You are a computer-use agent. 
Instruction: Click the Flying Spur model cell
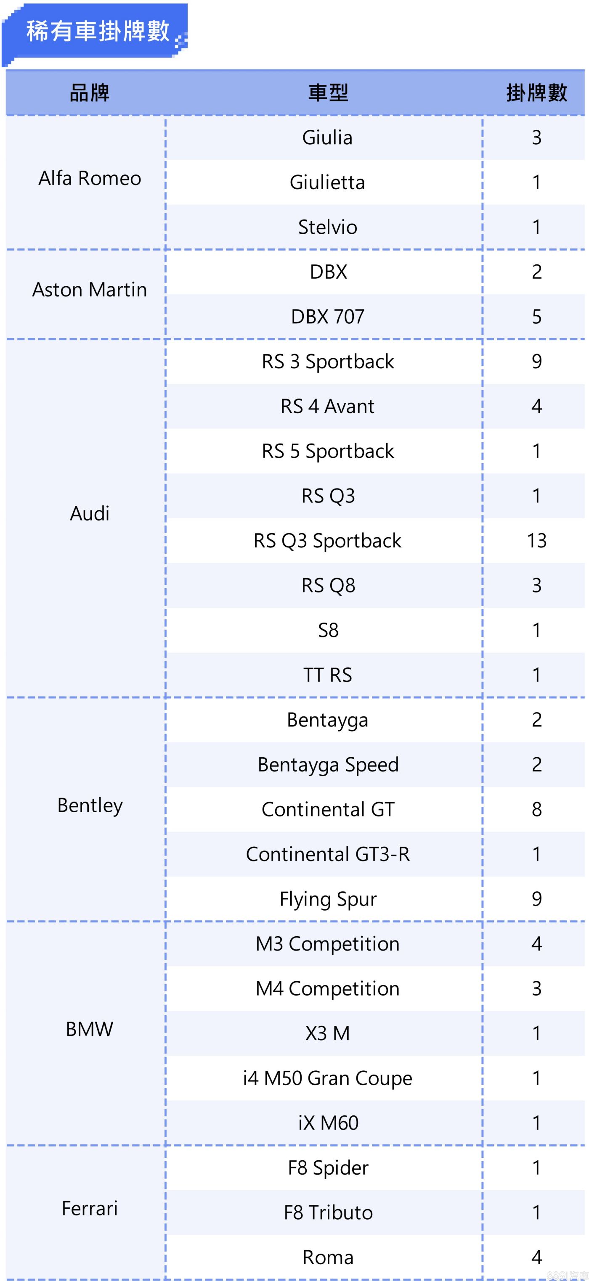pyautogui.click(x=327, y=899)
